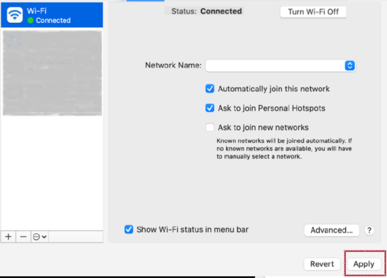Click Revert to discard changes
This screenshot has height=278, width=387.
tap(322, 264)
